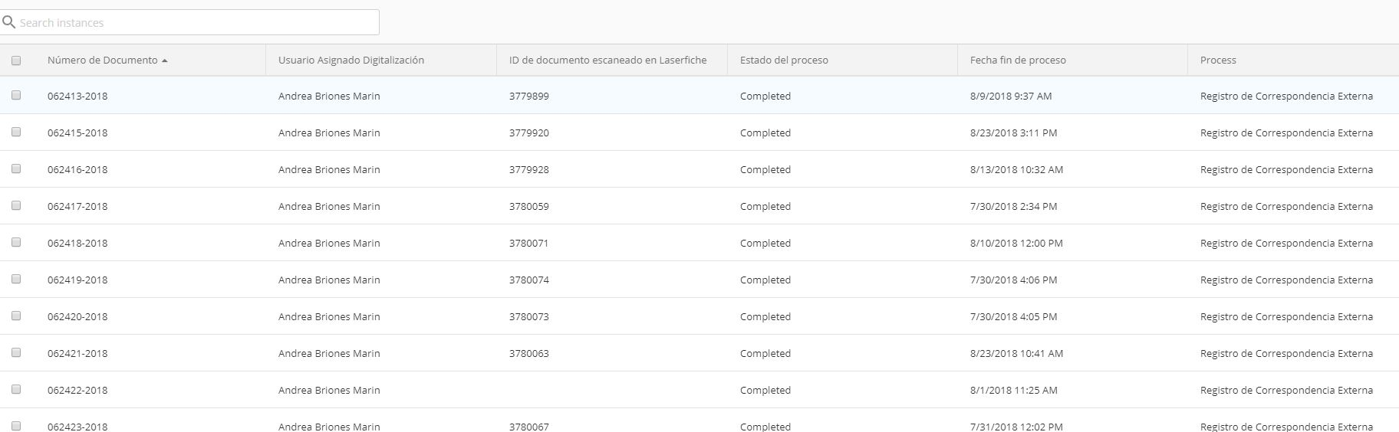Click the Fecha fin de proceso header
1399x432 pixels.
(x=1018, y=60)
